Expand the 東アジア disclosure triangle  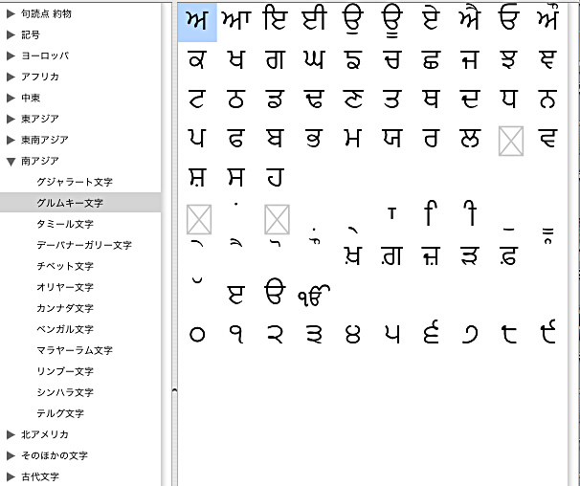(11, 119)
